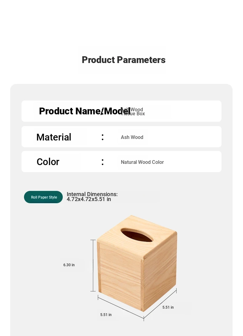
Task: Select the Roll Paper Style pill button
Action: tap(43, 197)
